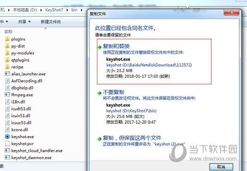Select the qtplugins folder icon

pyautogui.click(x=7, y=60)
